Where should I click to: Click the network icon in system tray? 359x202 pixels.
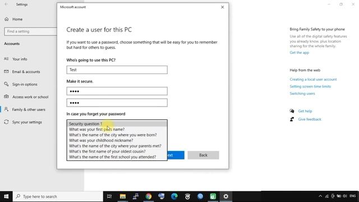pos(326,196)
